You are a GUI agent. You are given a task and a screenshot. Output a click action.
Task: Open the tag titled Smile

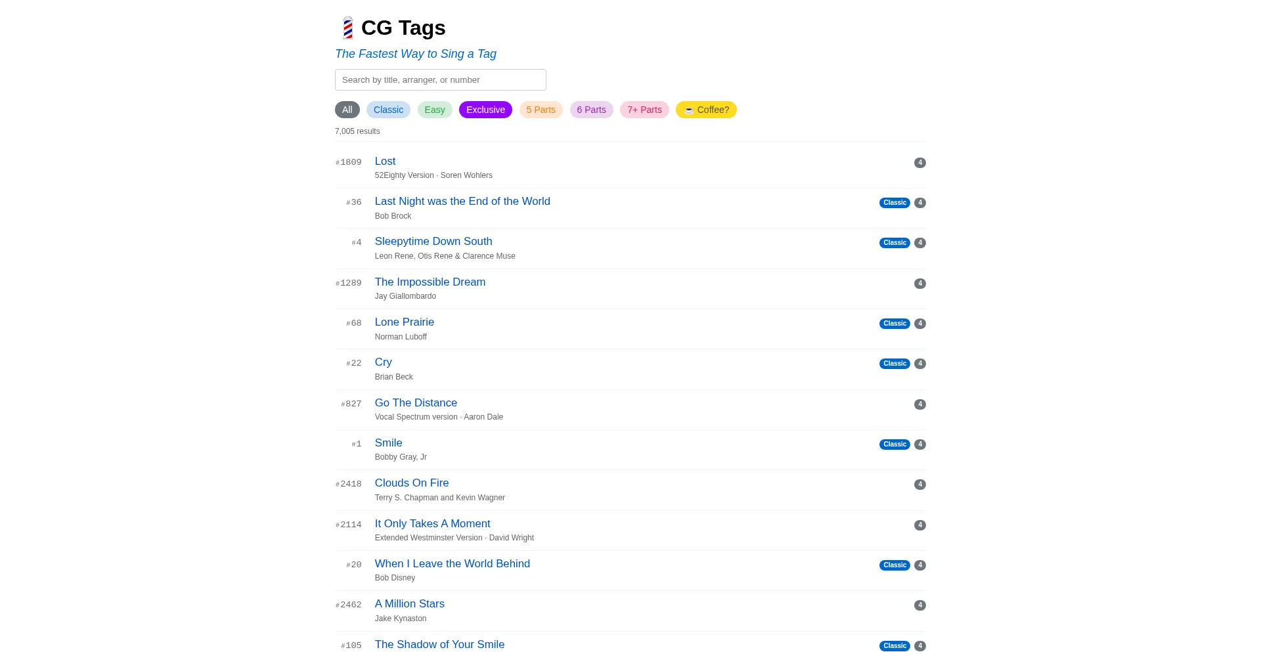tap(388, 443)
